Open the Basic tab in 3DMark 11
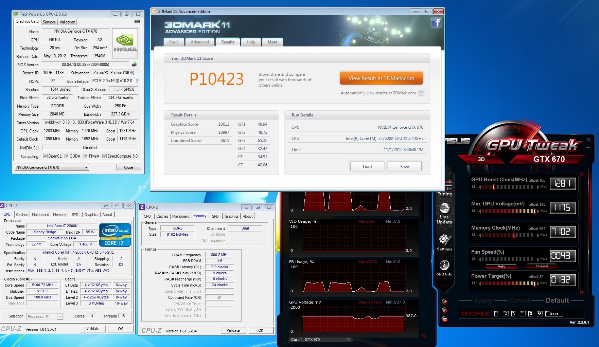 174,42
